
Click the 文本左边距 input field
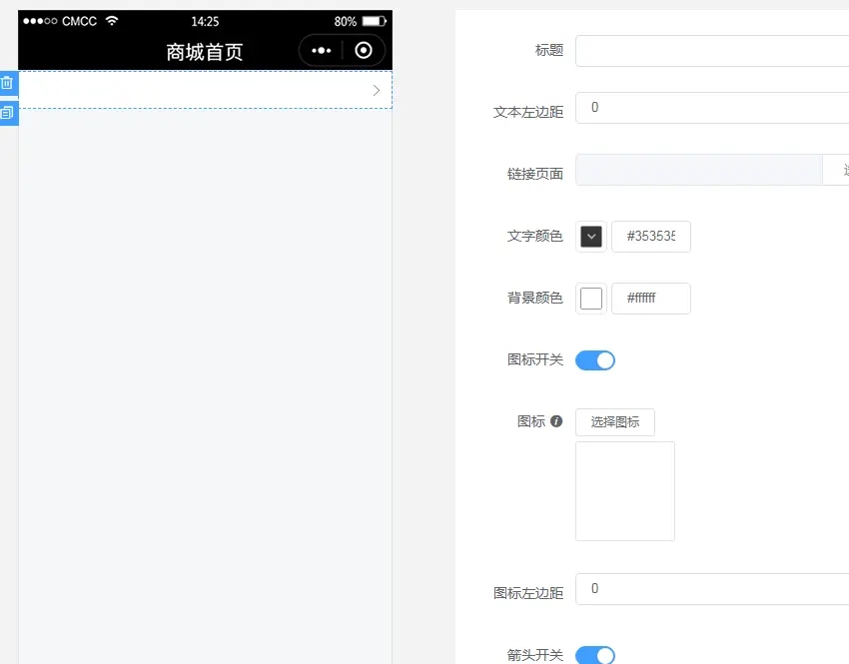712,108
